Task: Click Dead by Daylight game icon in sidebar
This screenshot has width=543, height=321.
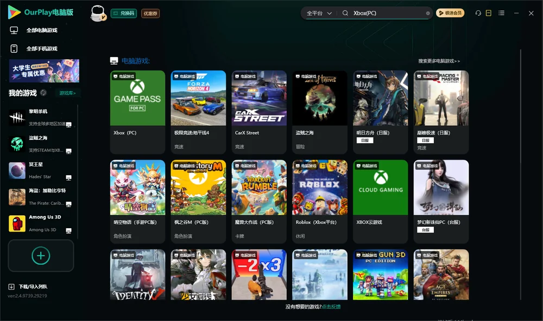Action: 17,118
